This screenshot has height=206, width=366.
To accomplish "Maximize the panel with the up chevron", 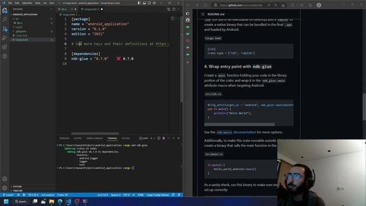I will click(x=173, y=138).
